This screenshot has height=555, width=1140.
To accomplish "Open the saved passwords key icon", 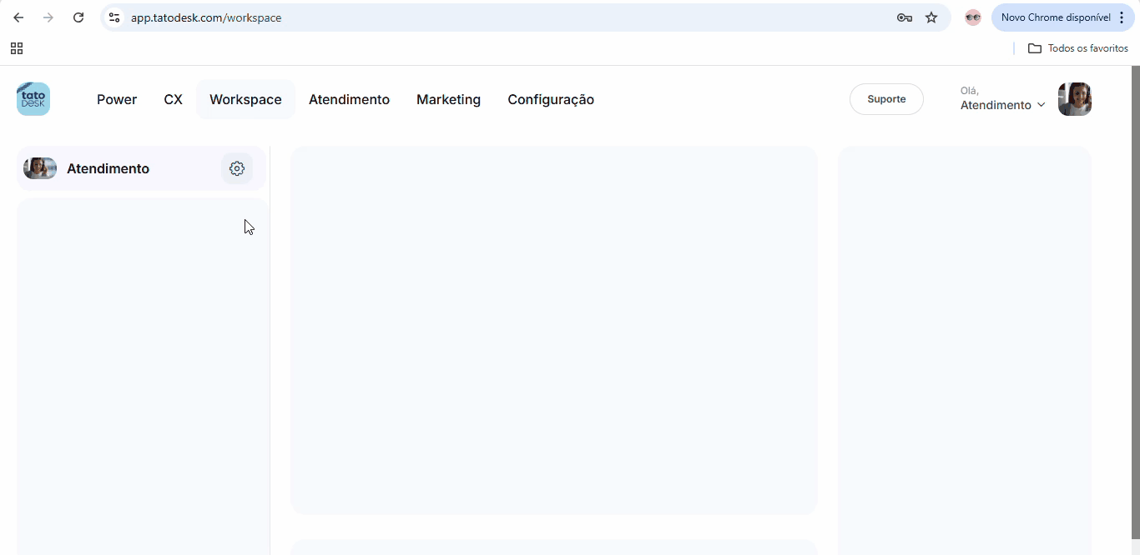I will pyautogui.click(x=904, y=17).
